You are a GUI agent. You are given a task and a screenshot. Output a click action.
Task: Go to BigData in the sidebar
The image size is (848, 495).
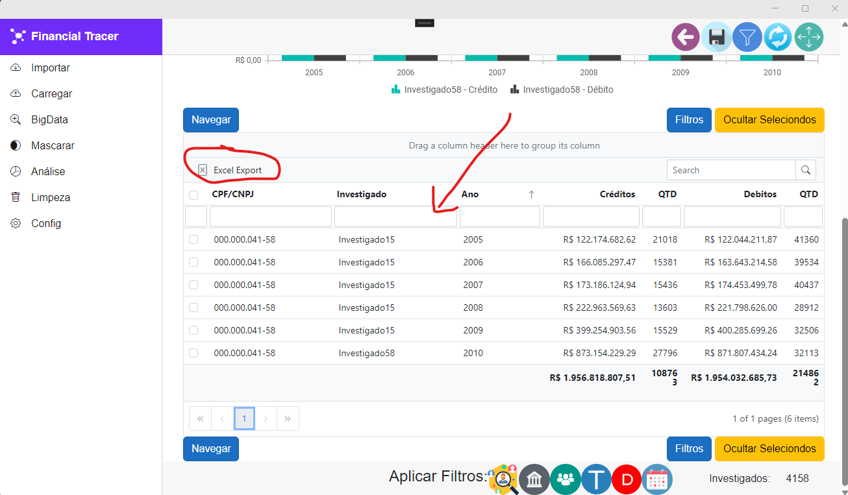pos(49,119)
